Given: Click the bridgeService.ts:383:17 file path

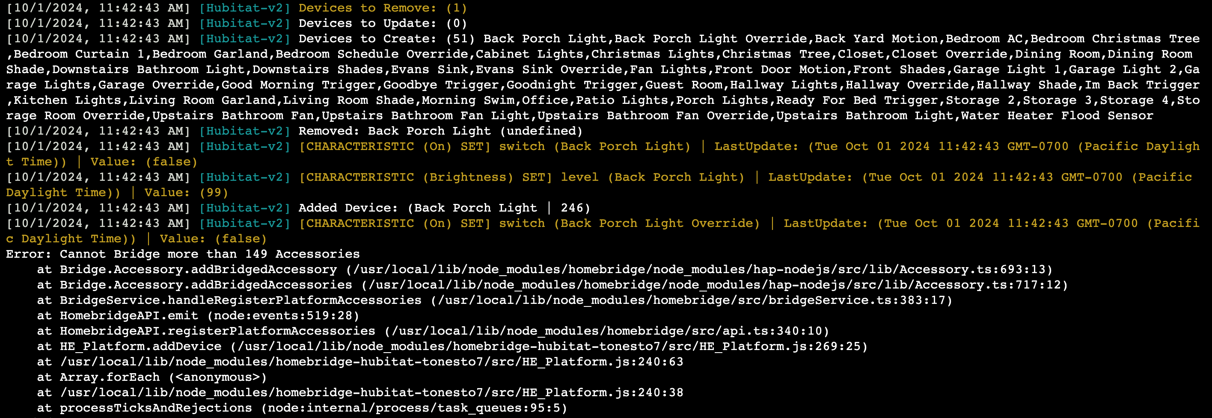Looking at the screenshot, I should [691, 300].
